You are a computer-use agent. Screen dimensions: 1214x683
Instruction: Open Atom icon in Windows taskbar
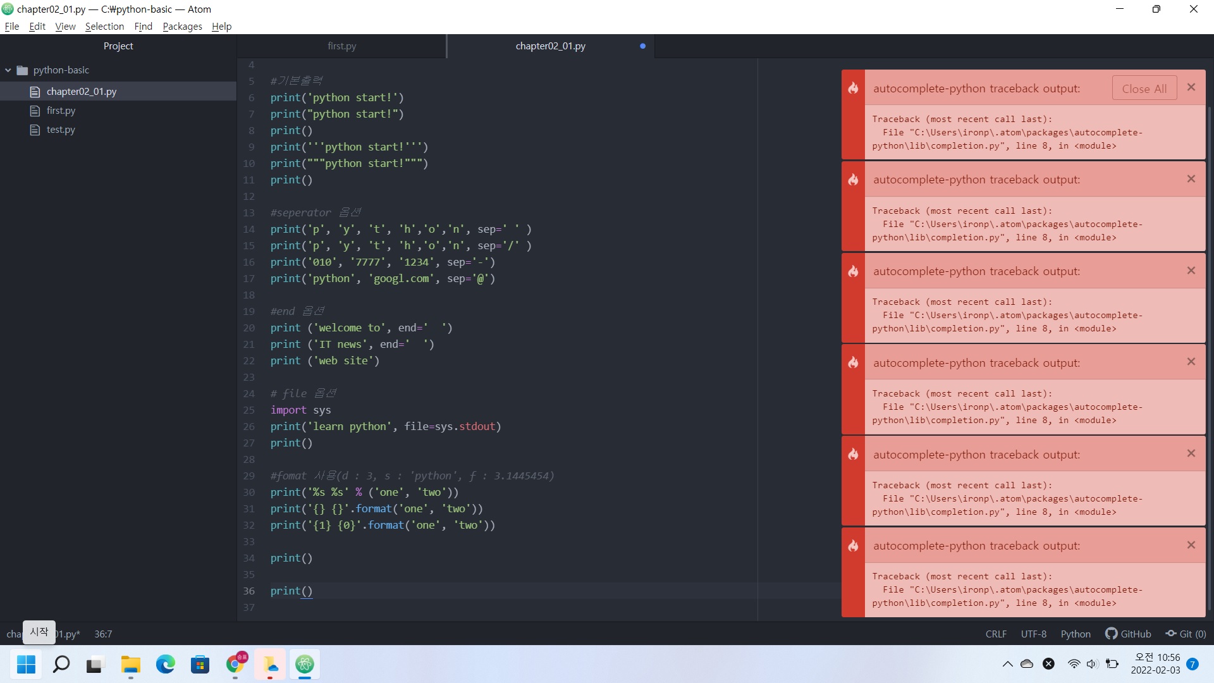pyautogui.click(x=305, y=664)
